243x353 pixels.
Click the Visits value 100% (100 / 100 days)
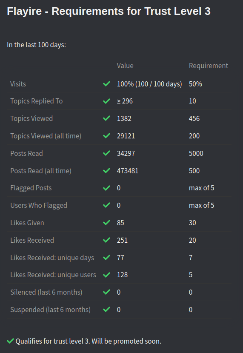tap(149, 84)
